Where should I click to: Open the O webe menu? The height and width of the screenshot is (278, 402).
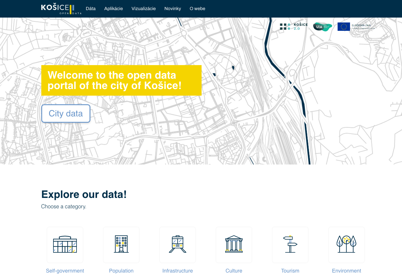197,9
